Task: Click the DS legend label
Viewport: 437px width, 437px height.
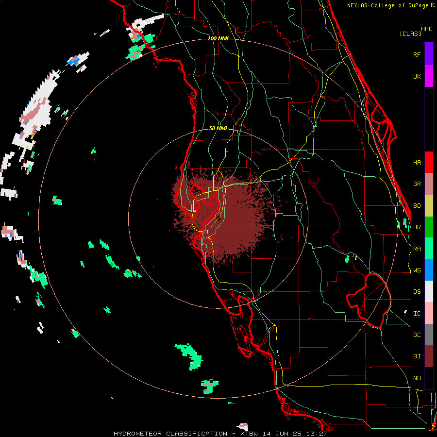Action: [417, 292]
